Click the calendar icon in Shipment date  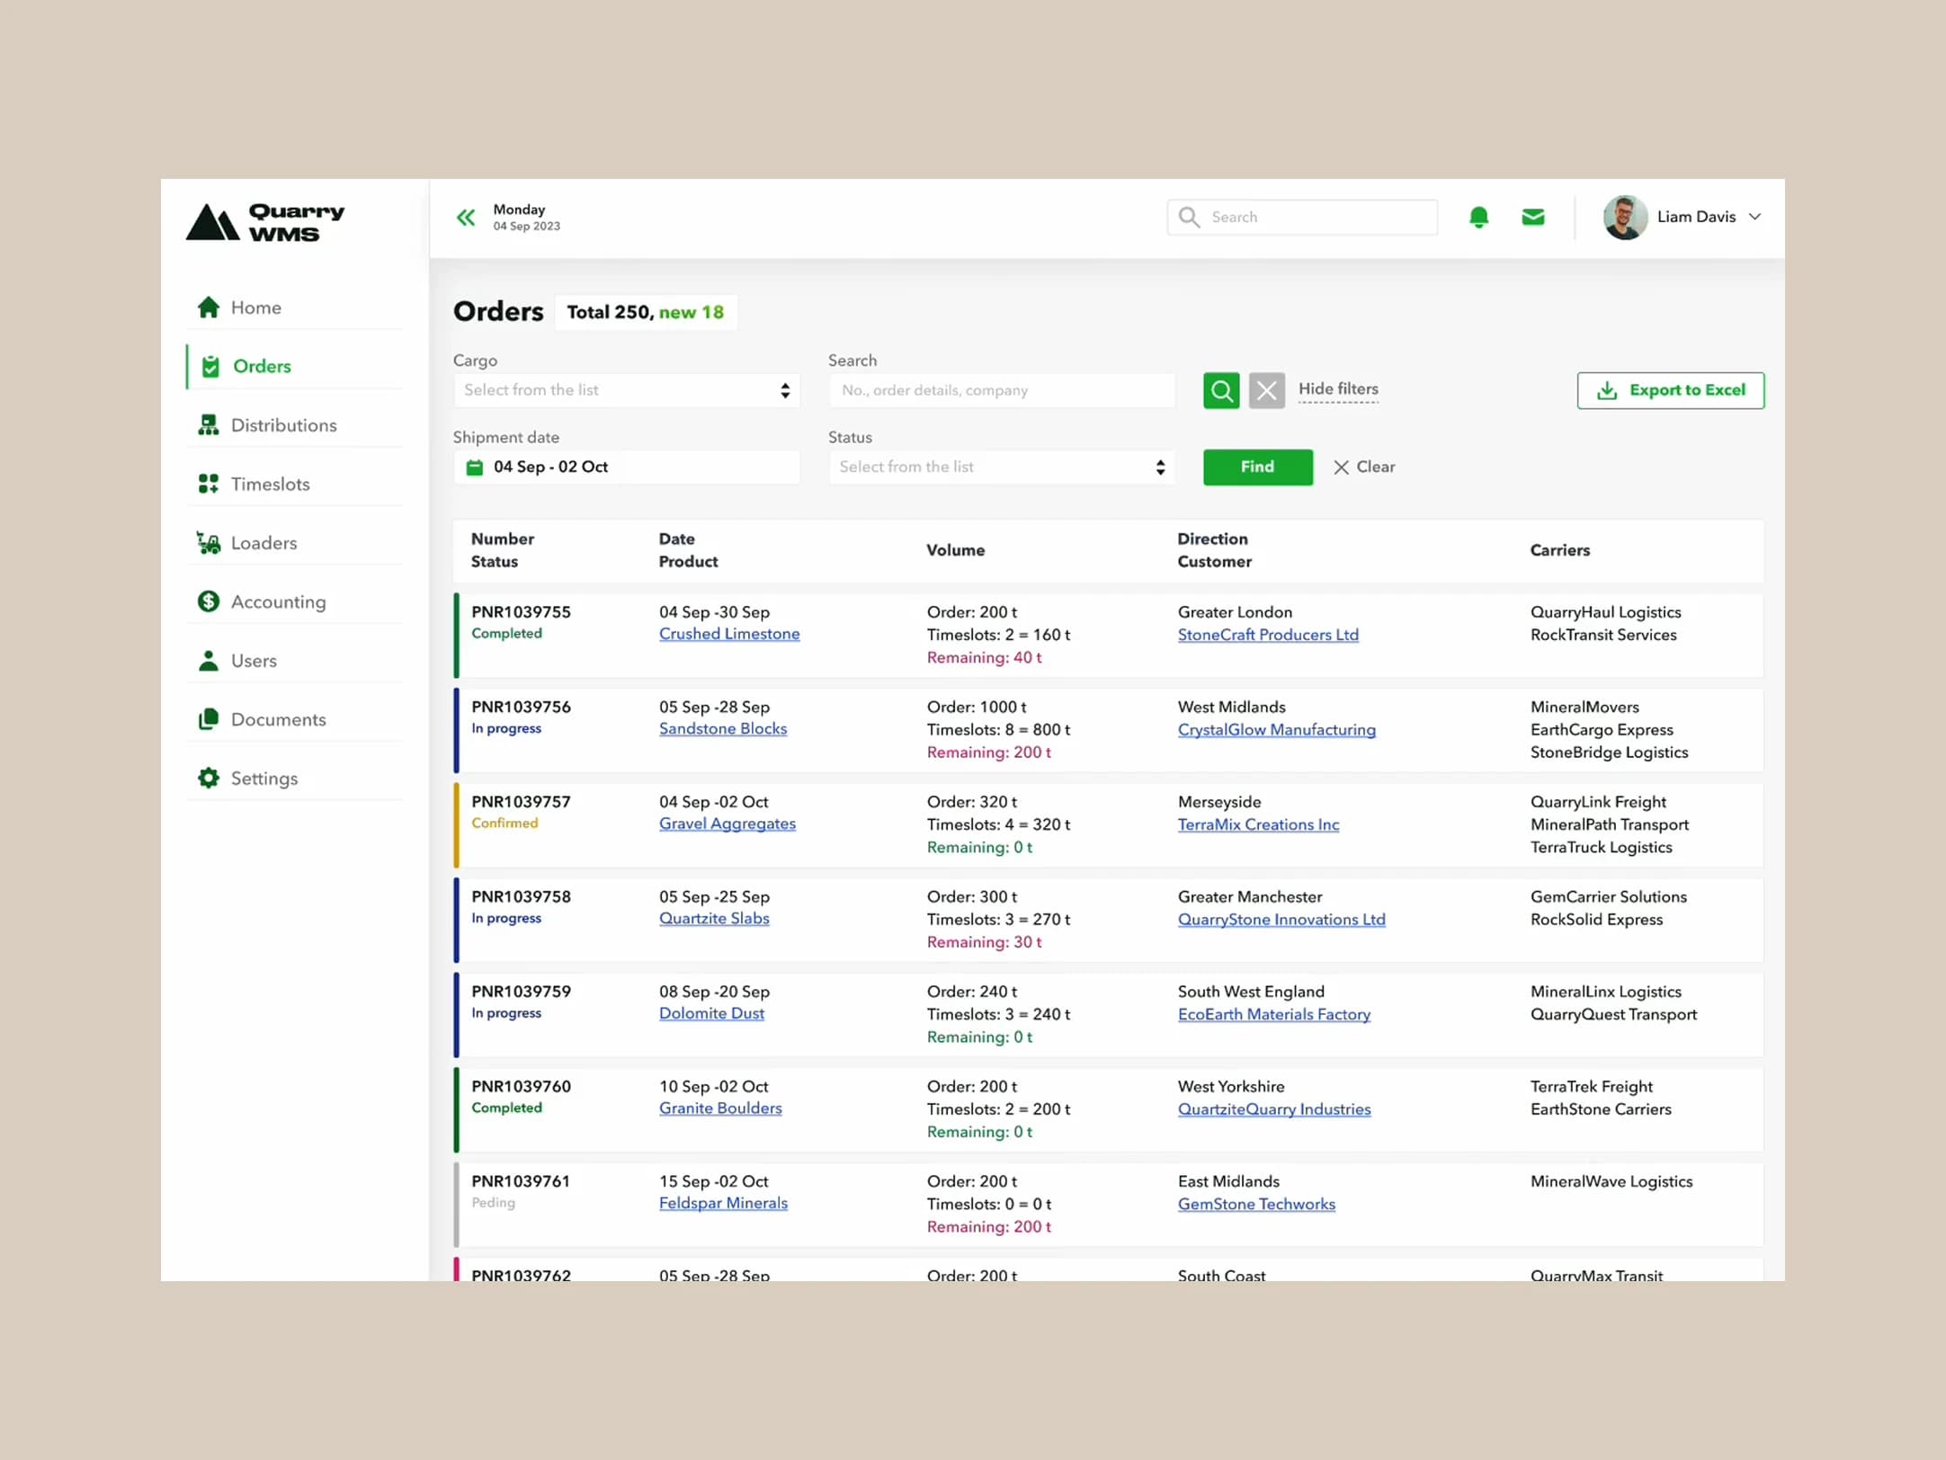[475, 467]
